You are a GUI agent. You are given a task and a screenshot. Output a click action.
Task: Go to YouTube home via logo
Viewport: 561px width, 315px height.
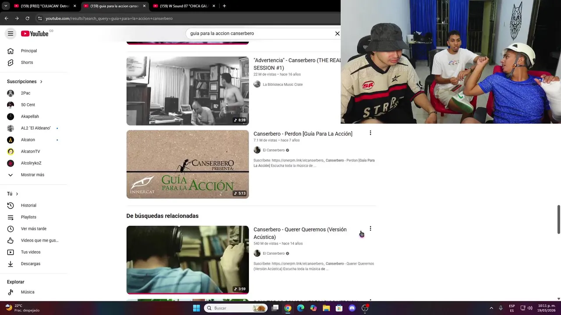pyautogui.click(x=35, y=34)
